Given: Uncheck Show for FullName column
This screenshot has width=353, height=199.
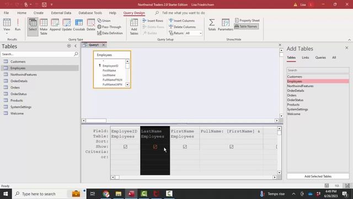Looking at the screenshot, I should [231, 146].
